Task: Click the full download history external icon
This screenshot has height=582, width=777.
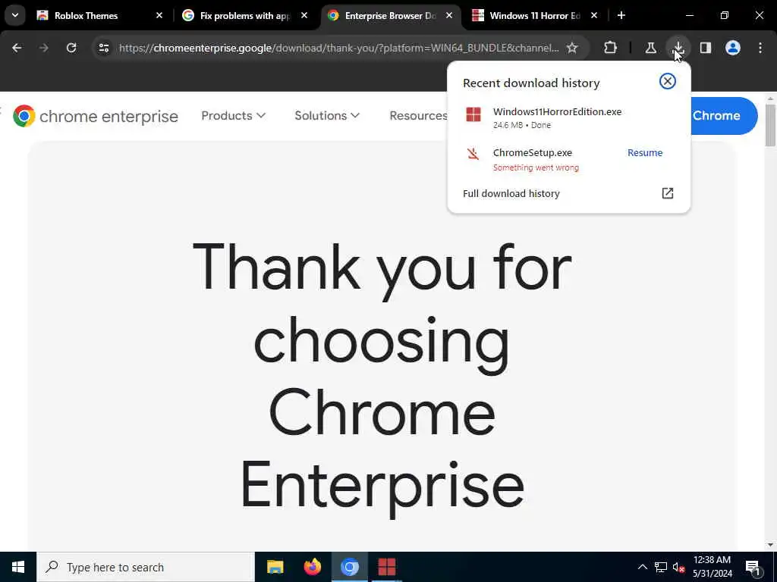Action: (x=668, y=193)
